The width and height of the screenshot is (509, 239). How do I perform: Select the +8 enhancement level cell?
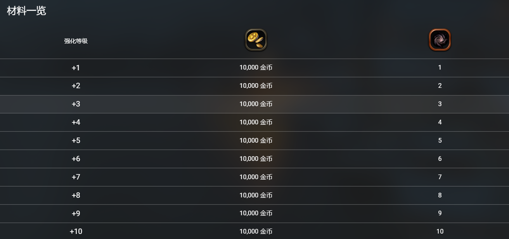(76, 195)
